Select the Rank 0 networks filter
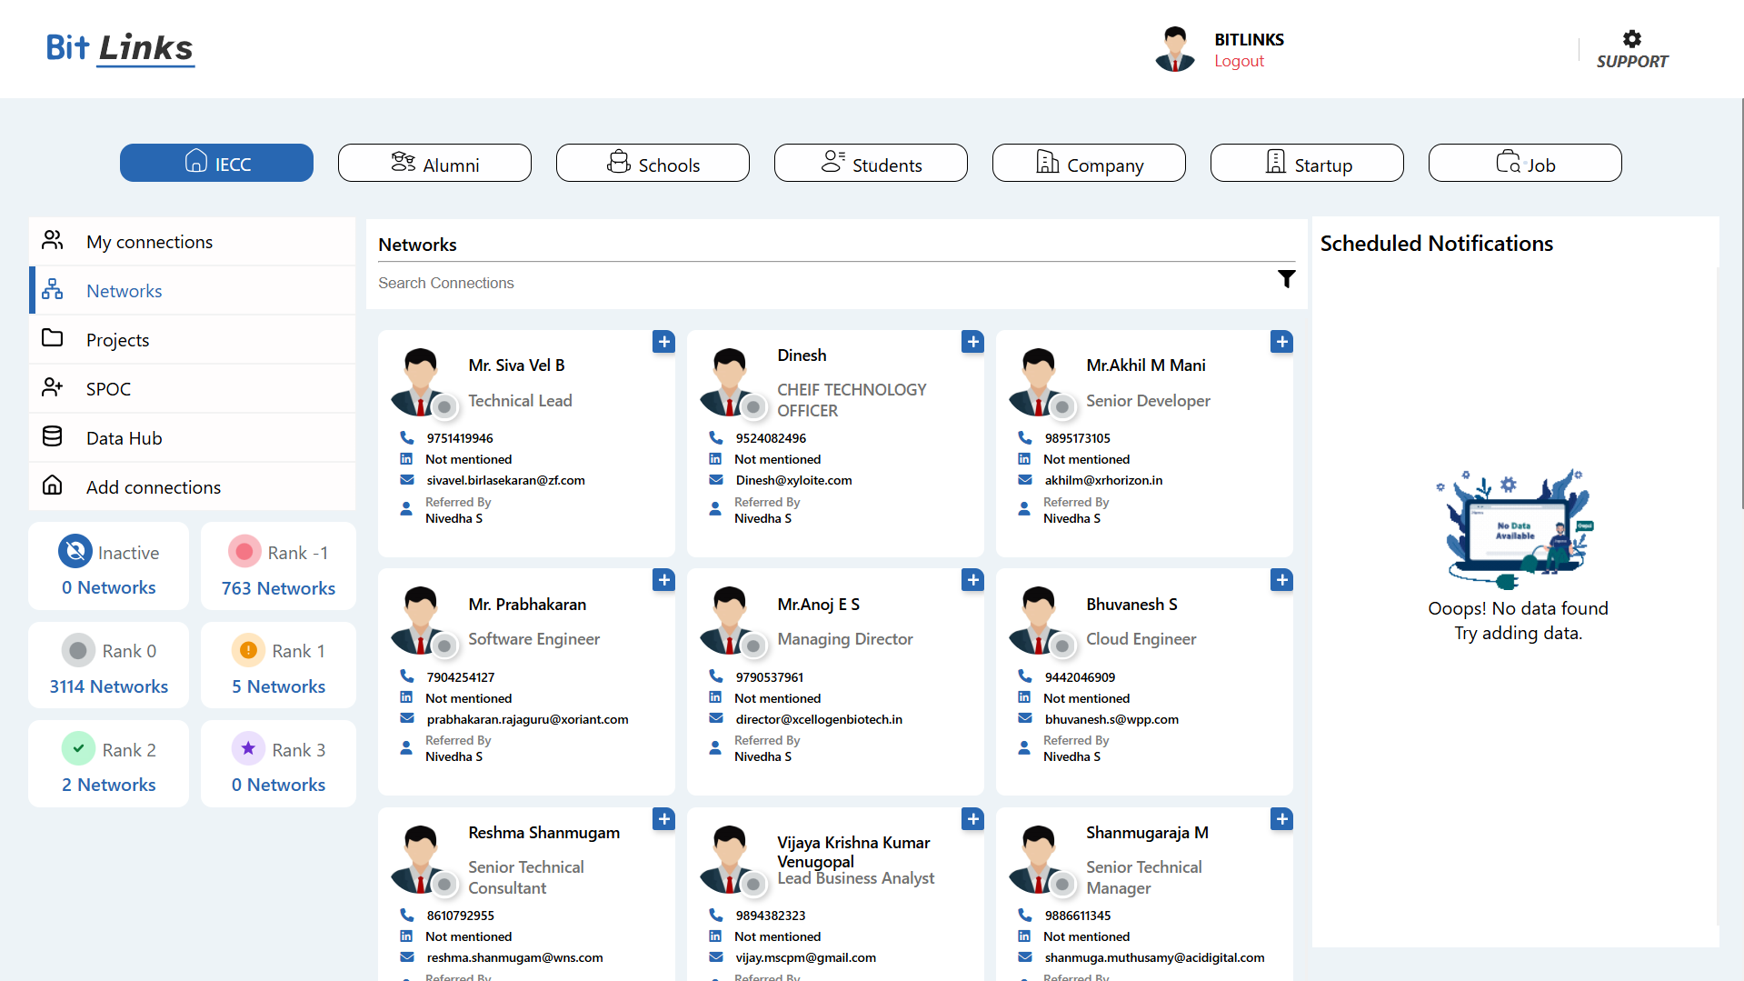This screenshot has width=1744, height=981. [x=109, y=666]
